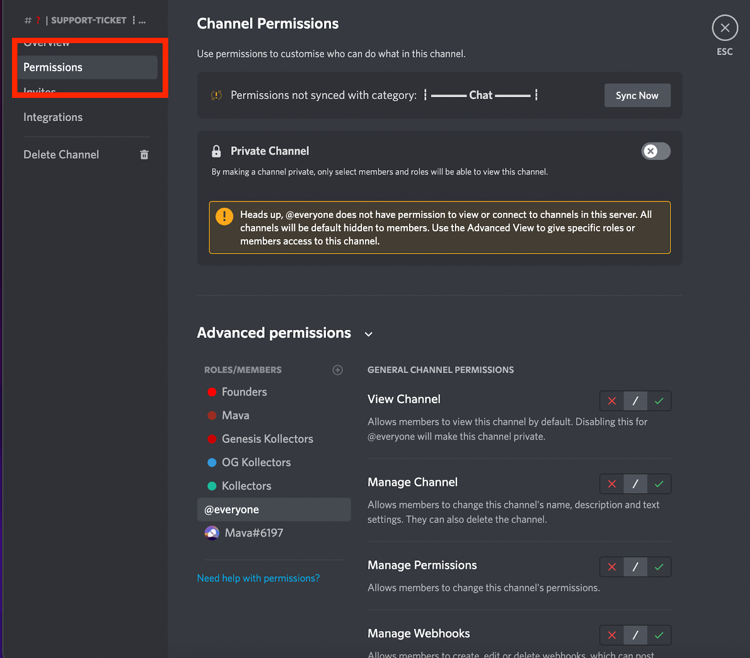Collapse the Advanced permissions chevron
This screenshot has height=658, width=750.
[369, 334]
